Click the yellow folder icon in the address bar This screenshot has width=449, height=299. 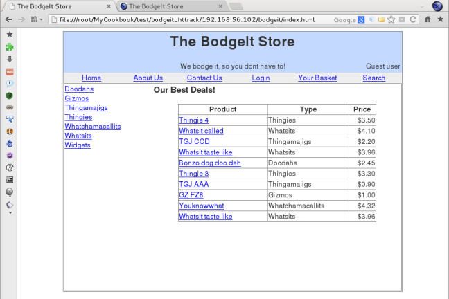(x=381, y=19)
